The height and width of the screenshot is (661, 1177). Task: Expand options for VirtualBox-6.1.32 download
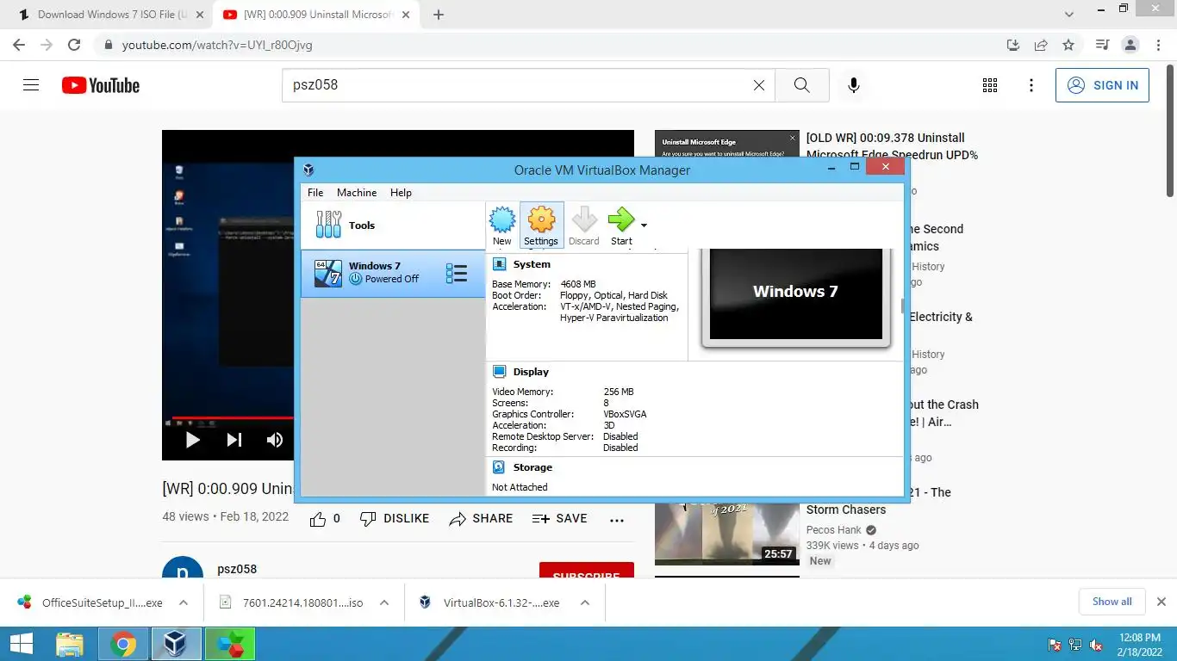pos(584,602)
